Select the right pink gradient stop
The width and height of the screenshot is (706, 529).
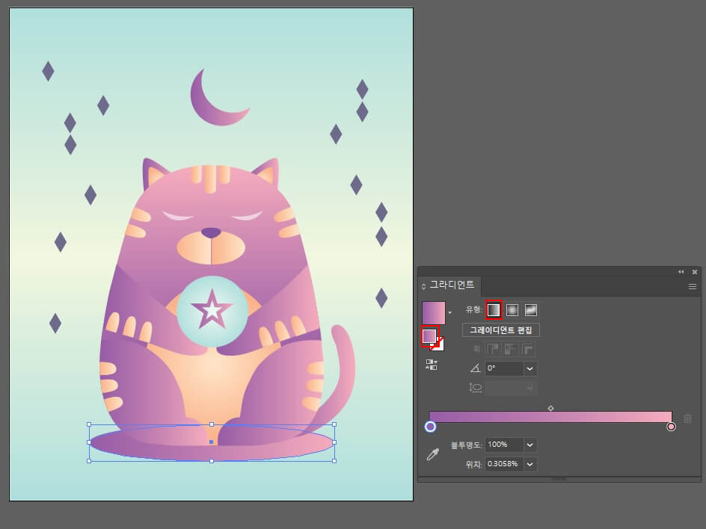(x=671, y=427)
